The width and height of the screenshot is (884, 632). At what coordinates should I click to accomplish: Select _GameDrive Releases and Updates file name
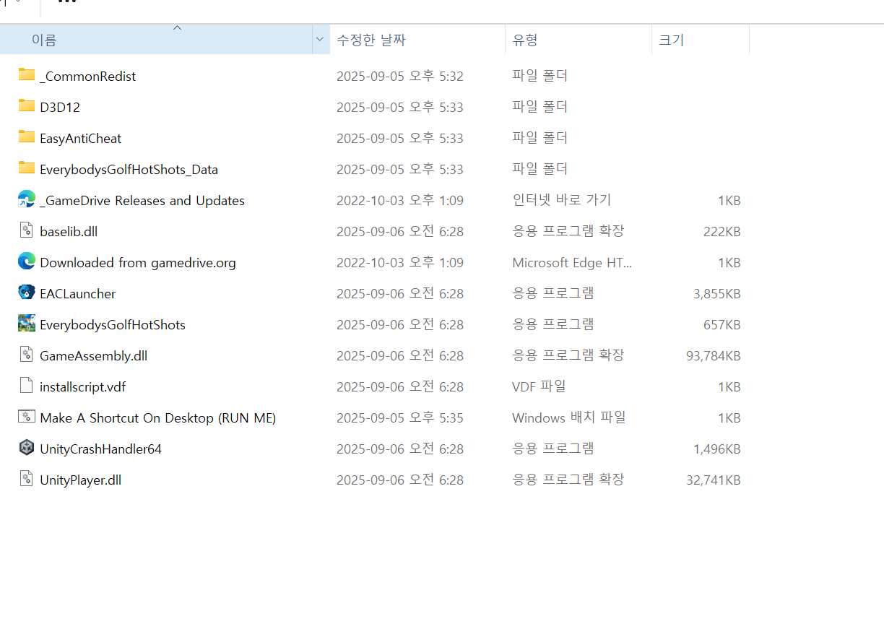[x=142, y=200]
